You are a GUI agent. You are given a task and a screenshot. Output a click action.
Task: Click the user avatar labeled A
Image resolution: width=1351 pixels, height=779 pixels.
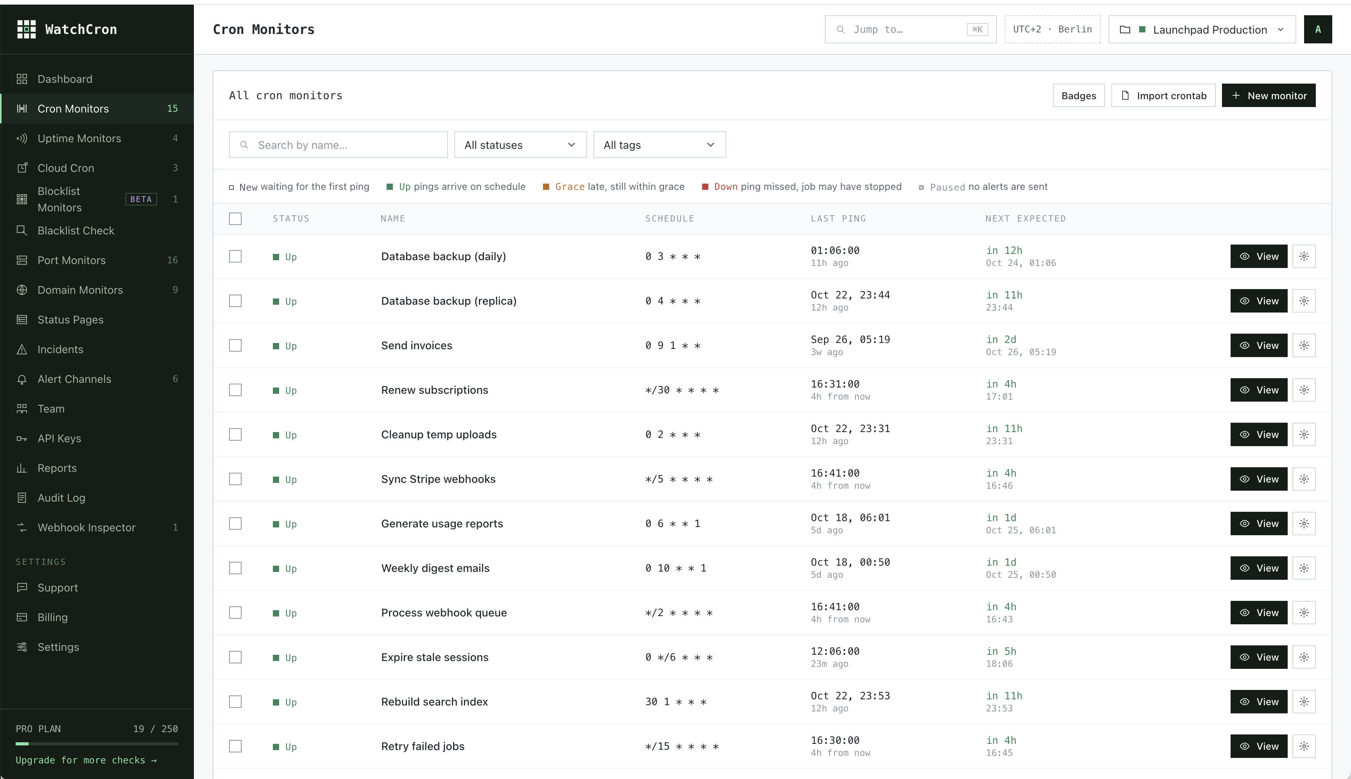click(1318, 29)
